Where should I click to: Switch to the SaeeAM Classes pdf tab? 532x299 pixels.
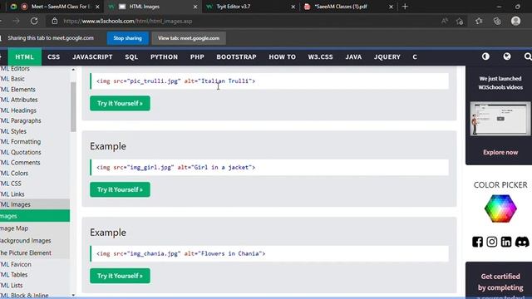point(347,7)
